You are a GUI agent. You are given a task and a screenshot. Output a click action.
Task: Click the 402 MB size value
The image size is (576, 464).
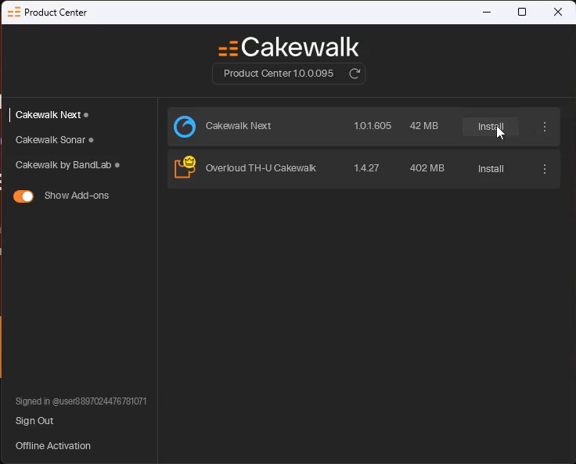coord(427,168)
